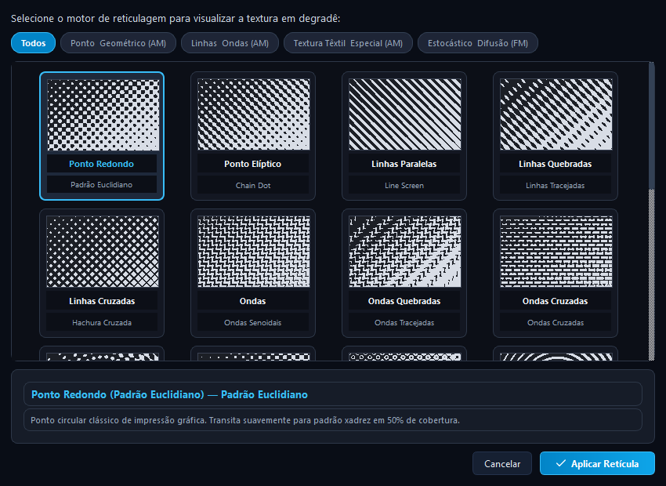Image resolution: width=666 pixels, height=486 pixels.
Task: Select the Ondas Cruzadas preview thumbnail
Action: coord(556,252)
